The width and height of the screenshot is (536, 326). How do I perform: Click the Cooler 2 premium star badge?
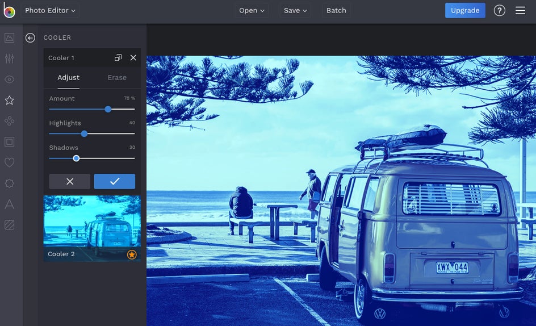pos(132,254)
